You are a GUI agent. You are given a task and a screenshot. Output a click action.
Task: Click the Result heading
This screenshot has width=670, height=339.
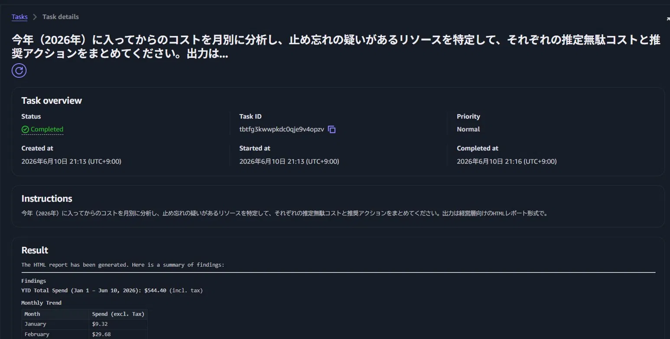coord(35,250)
